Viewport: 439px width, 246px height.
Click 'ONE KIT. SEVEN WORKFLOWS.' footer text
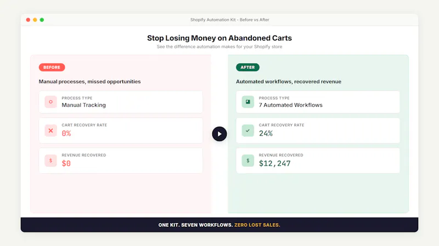click(x=195, y=225)
